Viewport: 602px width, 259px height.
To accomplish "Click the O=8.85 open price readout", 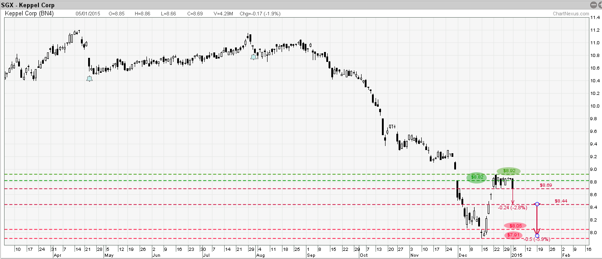I will pyautogui.click(x=117, y=14).
